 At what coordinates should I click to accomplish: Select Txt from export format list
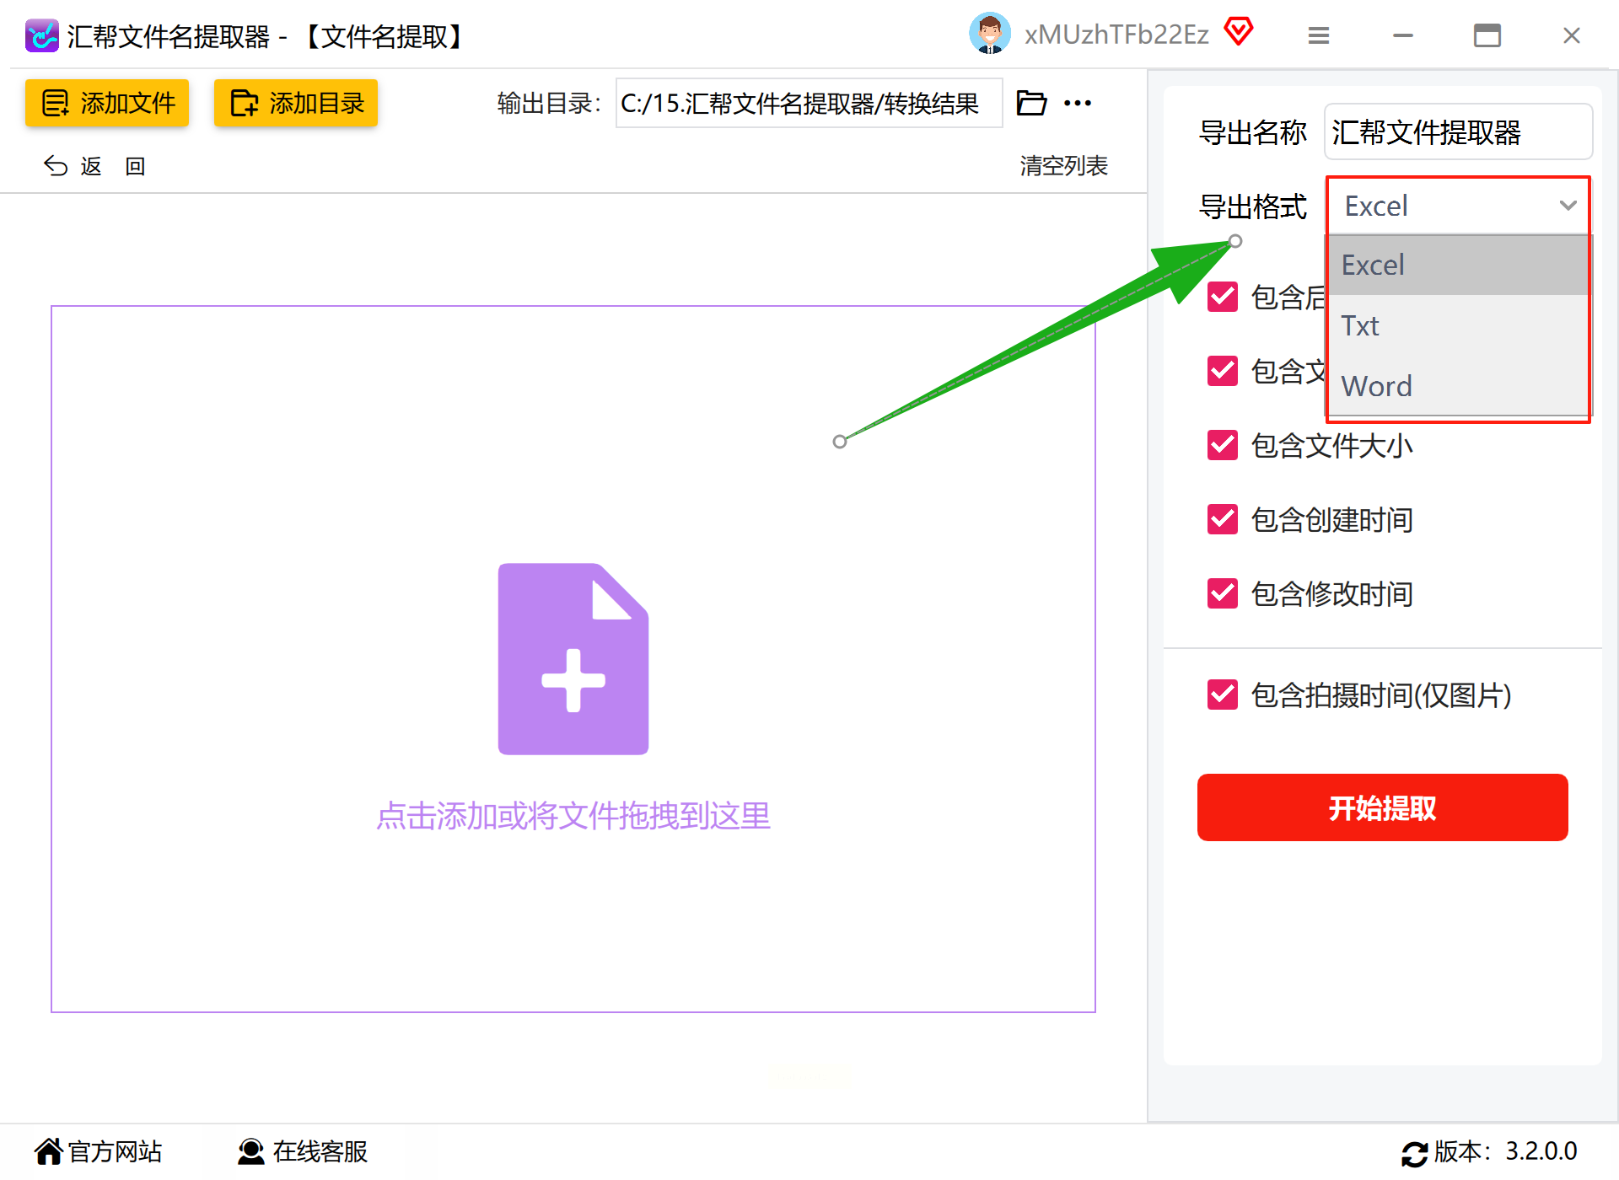coord(1457,325)
